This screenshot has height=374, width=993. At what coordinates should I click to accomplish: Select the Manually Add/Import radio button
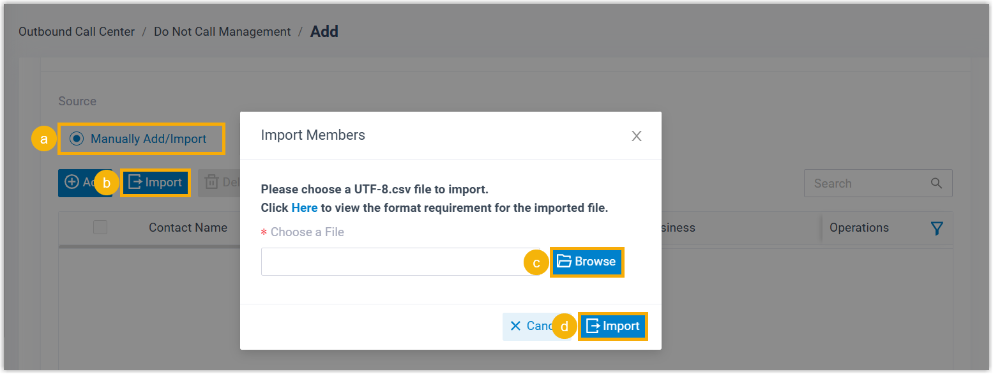(77, 138)
